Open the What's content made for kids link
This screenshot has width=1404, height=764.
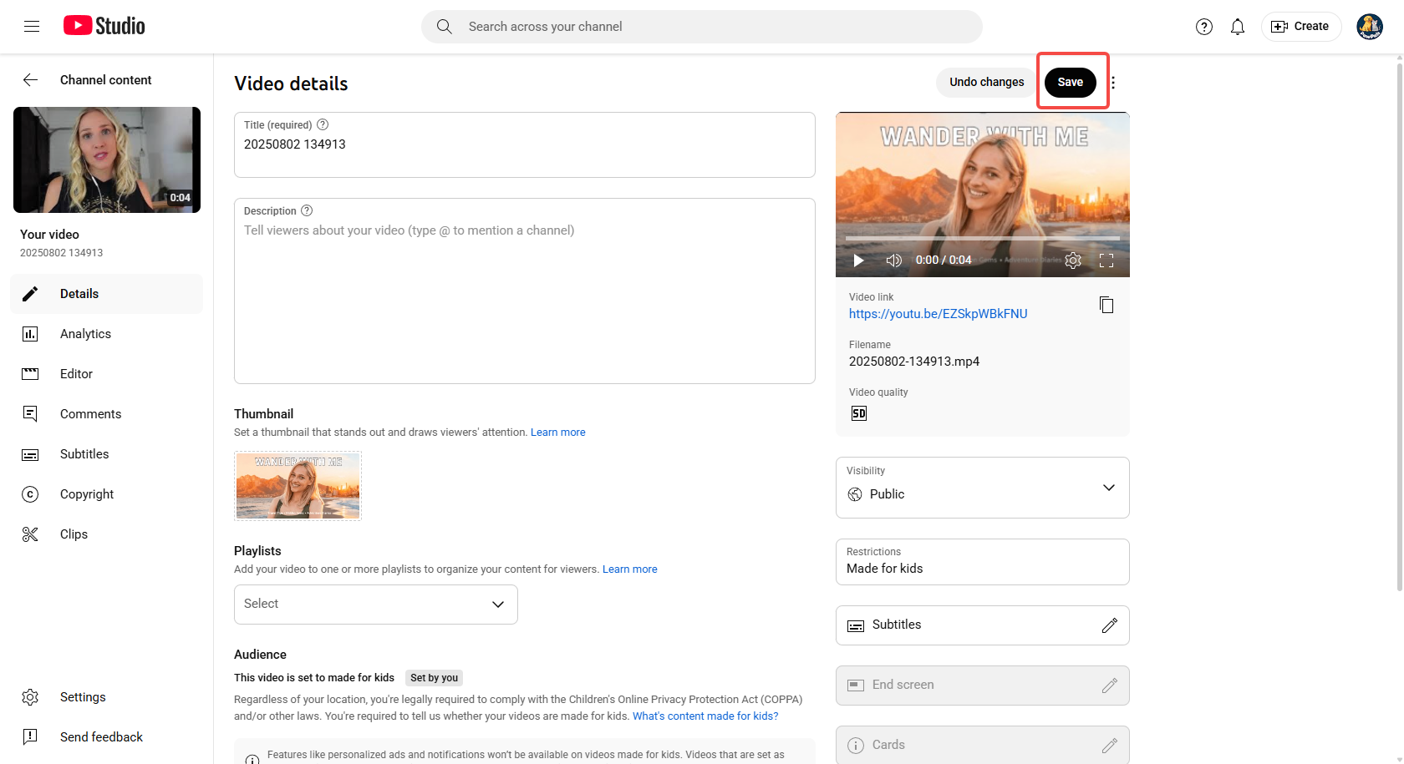pyautogui.click(x=705, y=716)
